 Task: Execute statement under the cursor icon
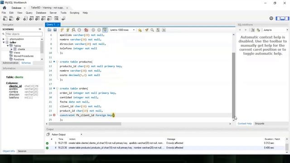(68, 30)
